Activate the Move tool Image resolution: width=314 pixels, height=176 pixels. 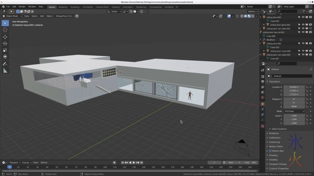click(5, 37)
